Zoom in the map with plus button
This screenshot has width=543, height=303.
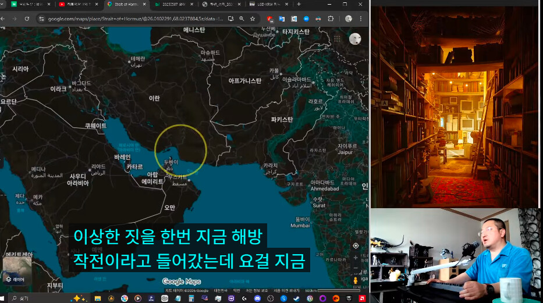(x=356, y=257)
